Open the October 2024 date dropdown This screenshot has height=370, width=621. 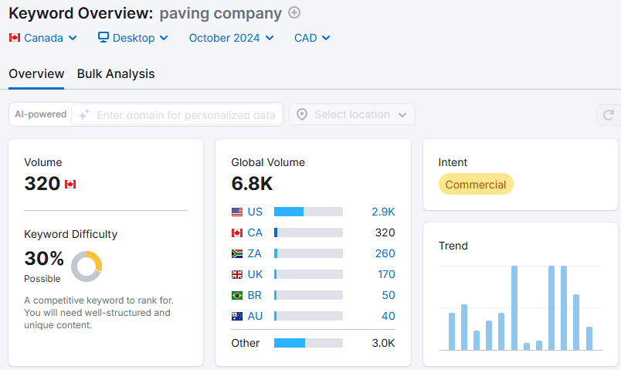pos(231,38)
